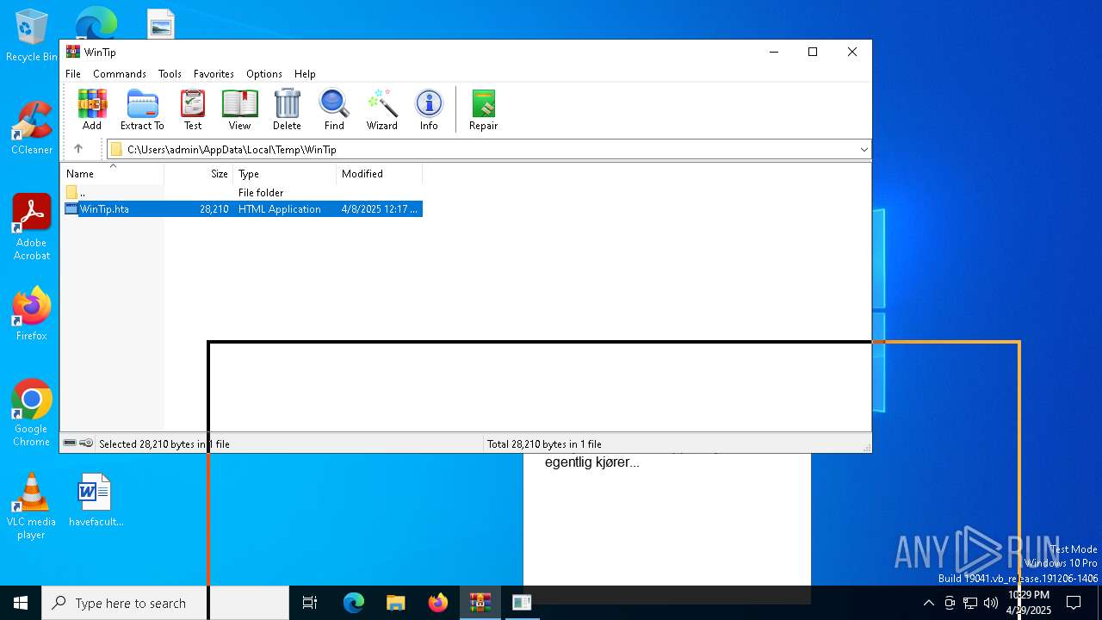Open volume control in tray
The width and height of the screenshot is (1102, 620).
pos(991,603)
